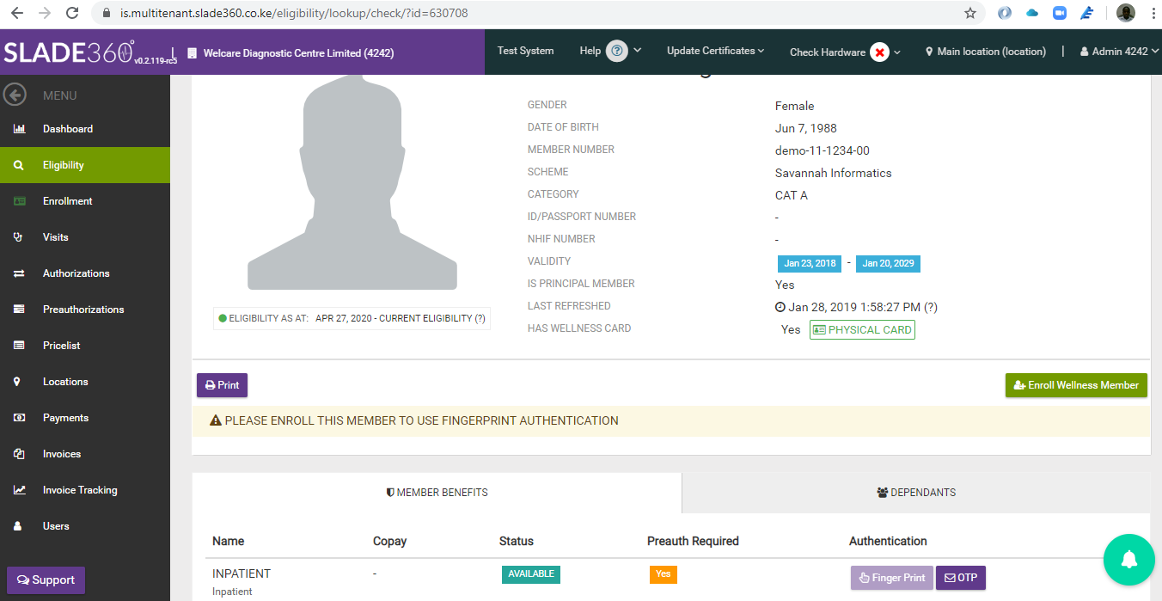1162x601 pixels.
Task: Expand the Help dropdown arrow
Action: 638,51
